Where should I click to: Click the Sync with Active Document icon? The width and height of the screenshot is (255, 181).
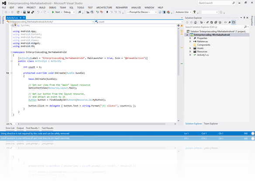click(x=207, y=22)
